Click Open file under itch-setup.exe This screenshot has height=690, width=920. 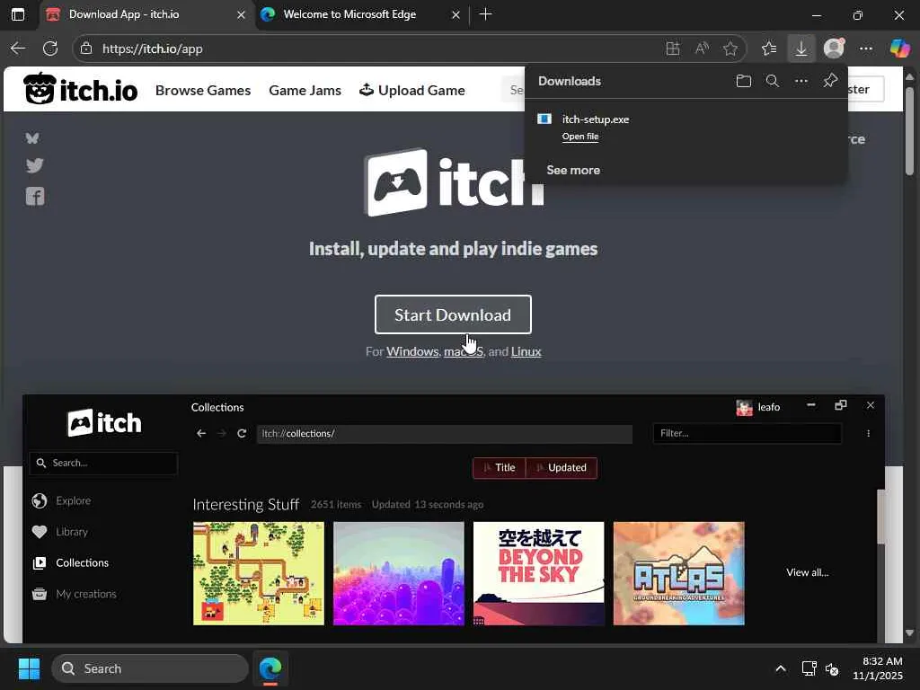point(580,137)
